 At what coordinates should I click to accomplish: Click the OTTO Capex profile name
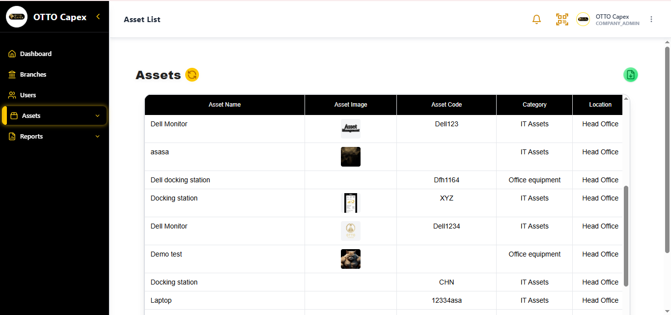(613, 16)
